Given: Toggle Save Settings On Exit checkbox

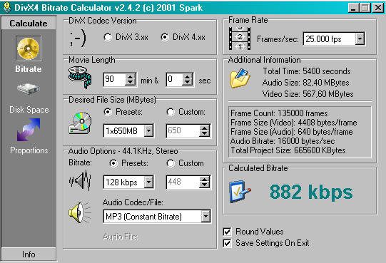Looking at the screenshot, I should click(266, 243).
